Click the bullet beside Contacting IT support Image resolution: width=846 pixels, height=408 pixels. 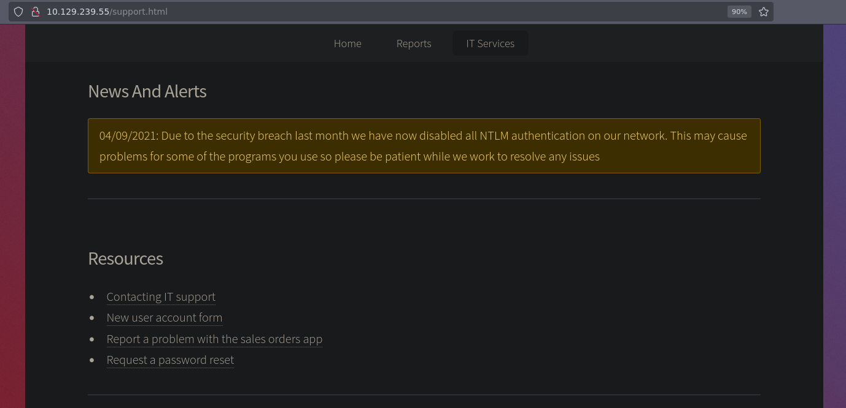coord(92,297)
